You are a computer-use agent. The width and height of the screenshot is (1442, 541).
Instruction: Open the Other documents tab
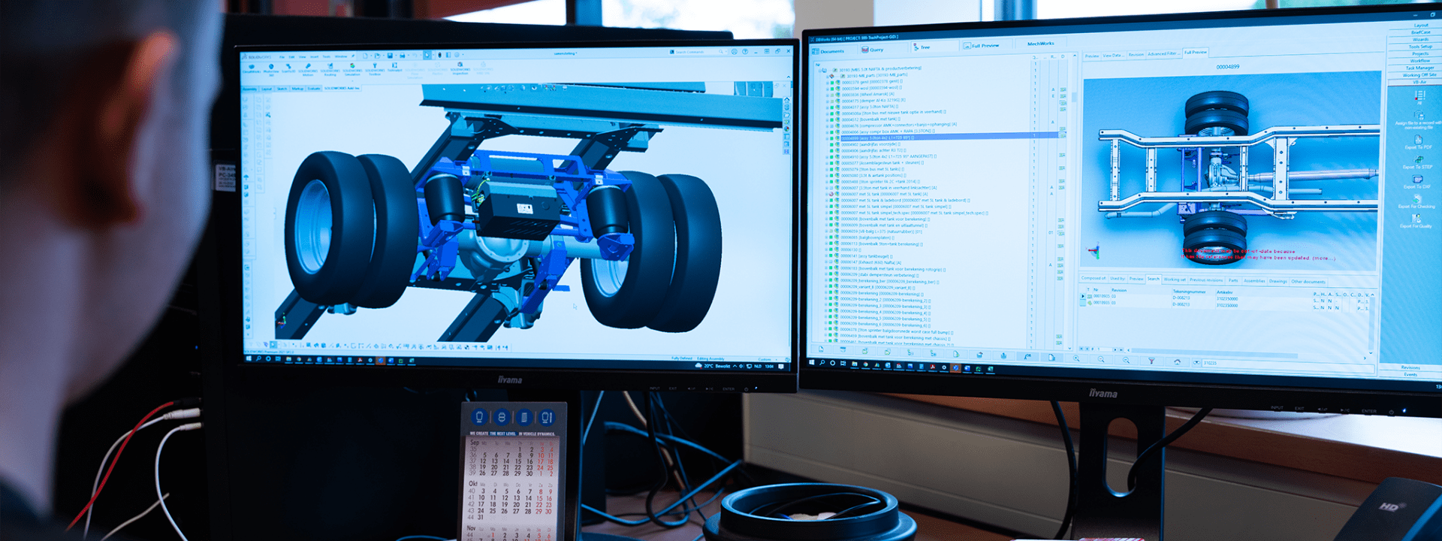tap(1308, 282)
